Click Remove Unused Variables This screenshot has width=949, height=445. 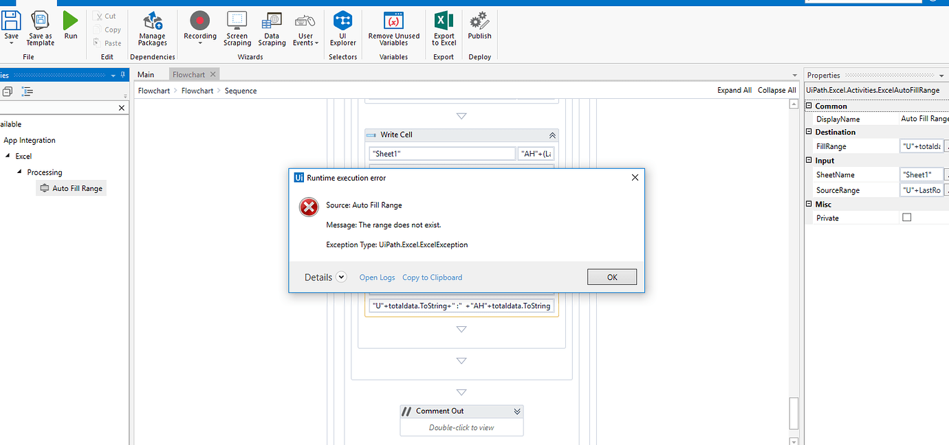click(x=393, y=29)
